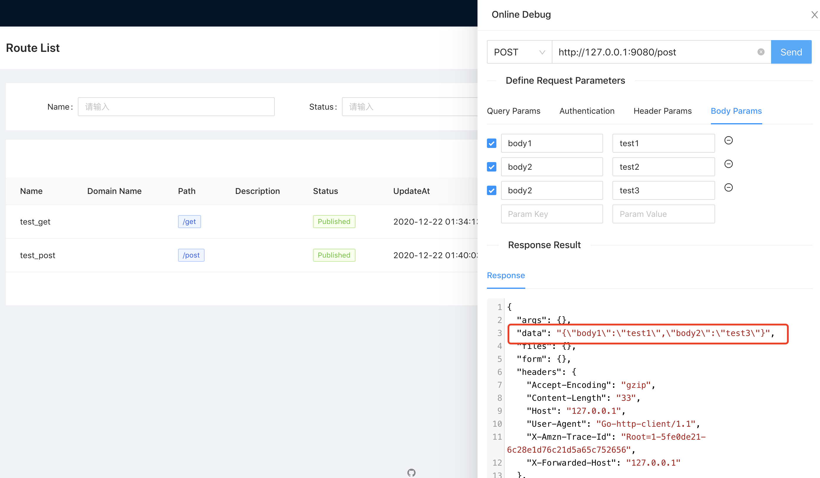
Task: Remove the body2 test2 parameter row
Action: tap(728, 164)
